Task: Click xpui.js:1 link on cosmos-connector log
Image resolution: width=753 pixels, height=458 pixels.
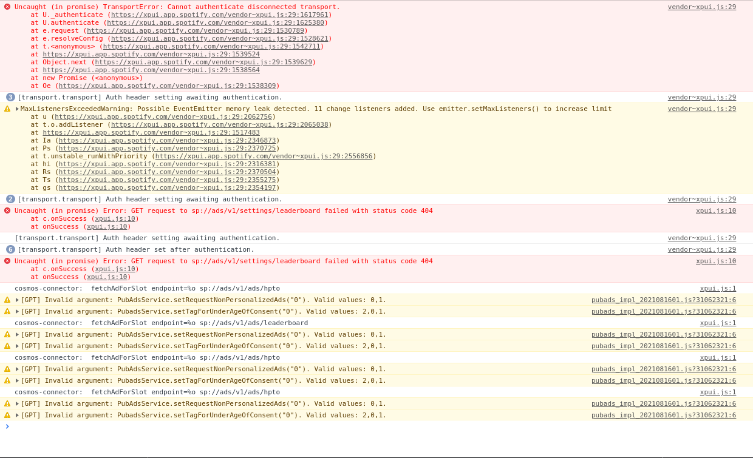Action: point(719,288)
